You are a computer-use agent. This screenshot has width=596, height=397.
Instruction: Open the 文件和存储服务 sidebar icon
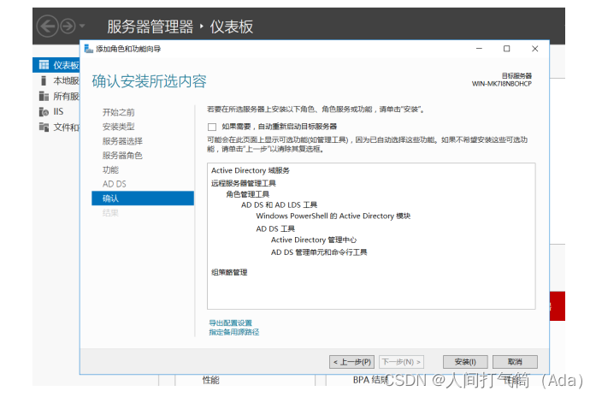[x=44, y=127]
